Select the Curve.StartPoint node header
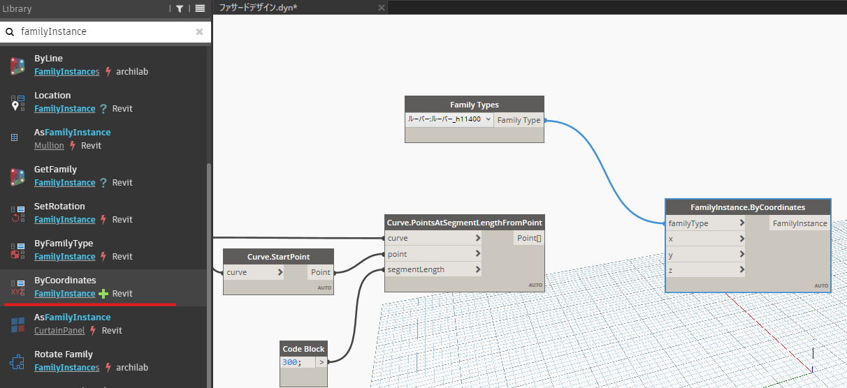This screenshot has height=388, width=847. coord(278,257)
